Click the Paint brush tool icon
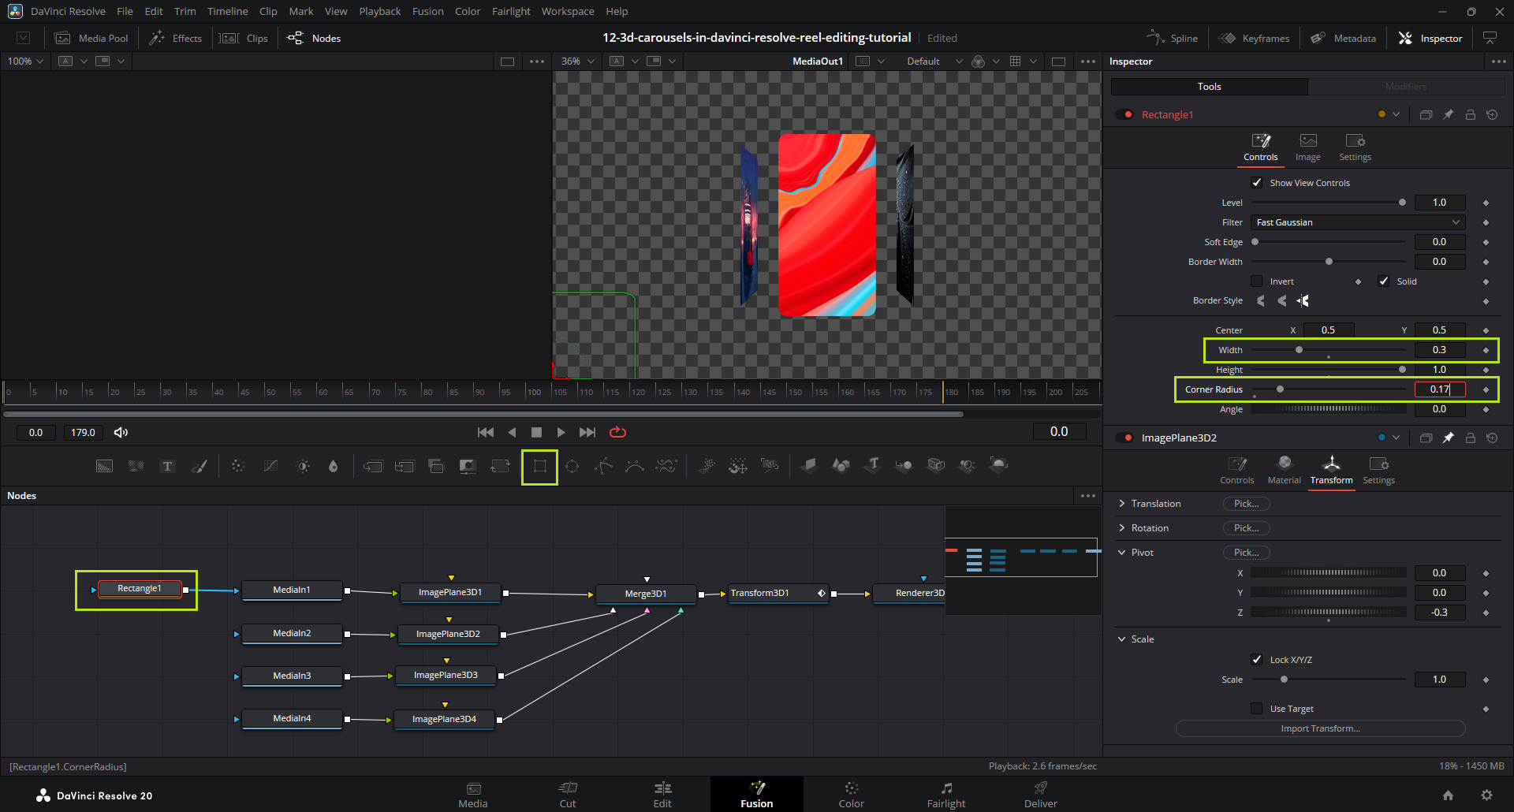The height and width of the screenshot is (812, 1514). (x=200, y=467)
